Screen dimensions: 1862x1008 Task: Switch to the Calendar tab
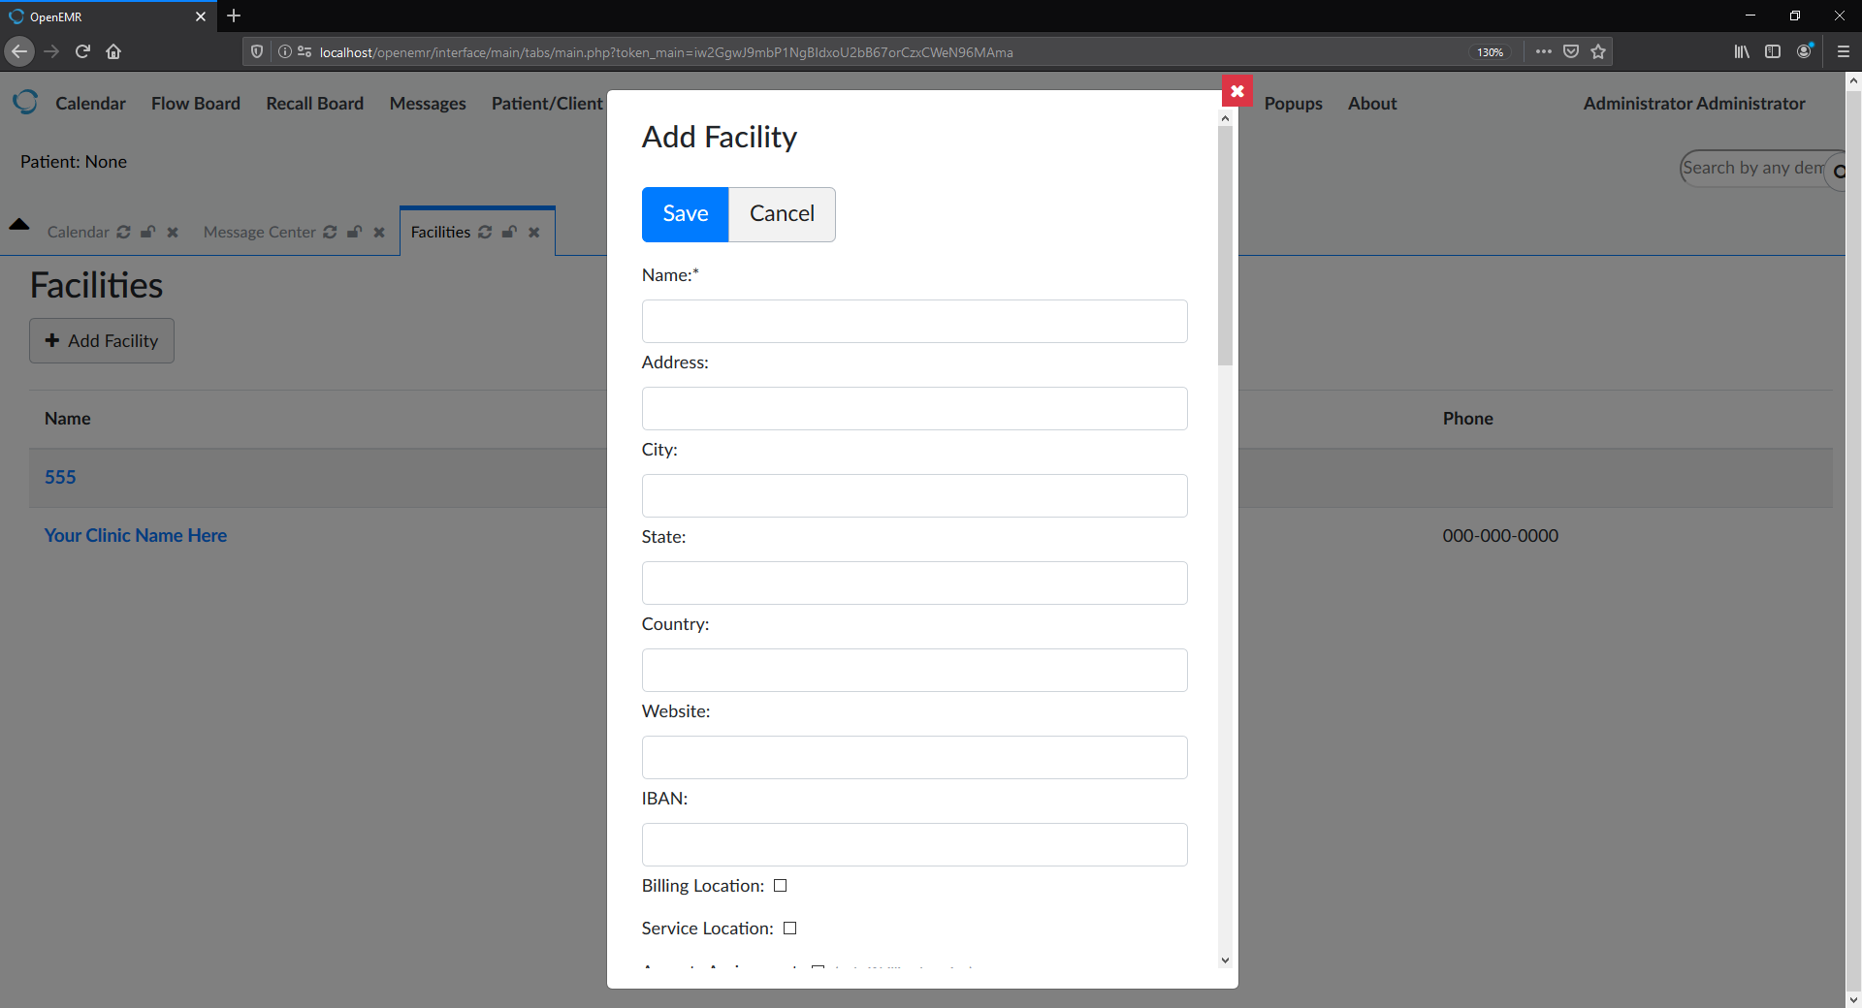[x=79, y=232]
